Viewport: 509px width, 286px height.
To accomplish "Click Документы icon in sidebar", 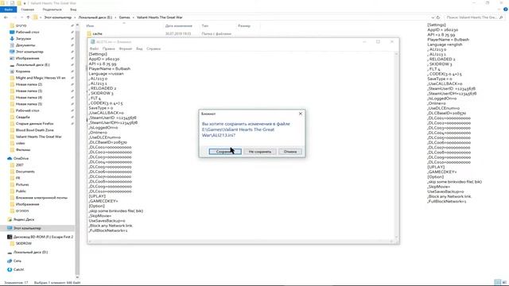I will [12, 45].
